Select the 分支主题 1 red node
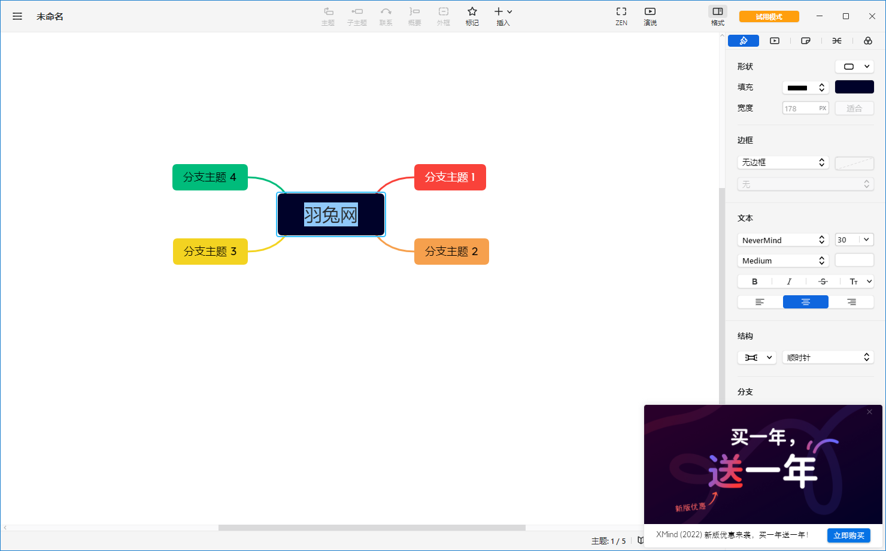The width and height of the screenshot is (886, 551). click(x=450, y=177)
